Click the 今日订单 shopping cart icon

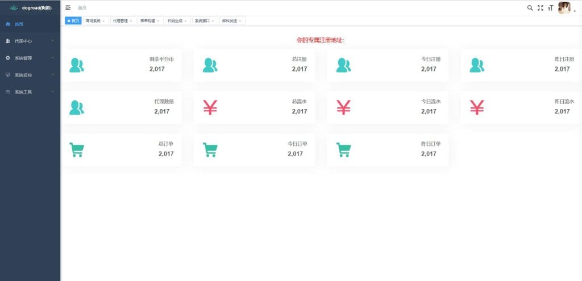(210, 150)
